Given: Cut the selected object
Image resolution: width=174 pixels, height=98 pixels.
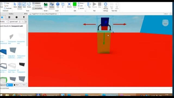Looking at the screenshot, I should click(x=6, y=6).
